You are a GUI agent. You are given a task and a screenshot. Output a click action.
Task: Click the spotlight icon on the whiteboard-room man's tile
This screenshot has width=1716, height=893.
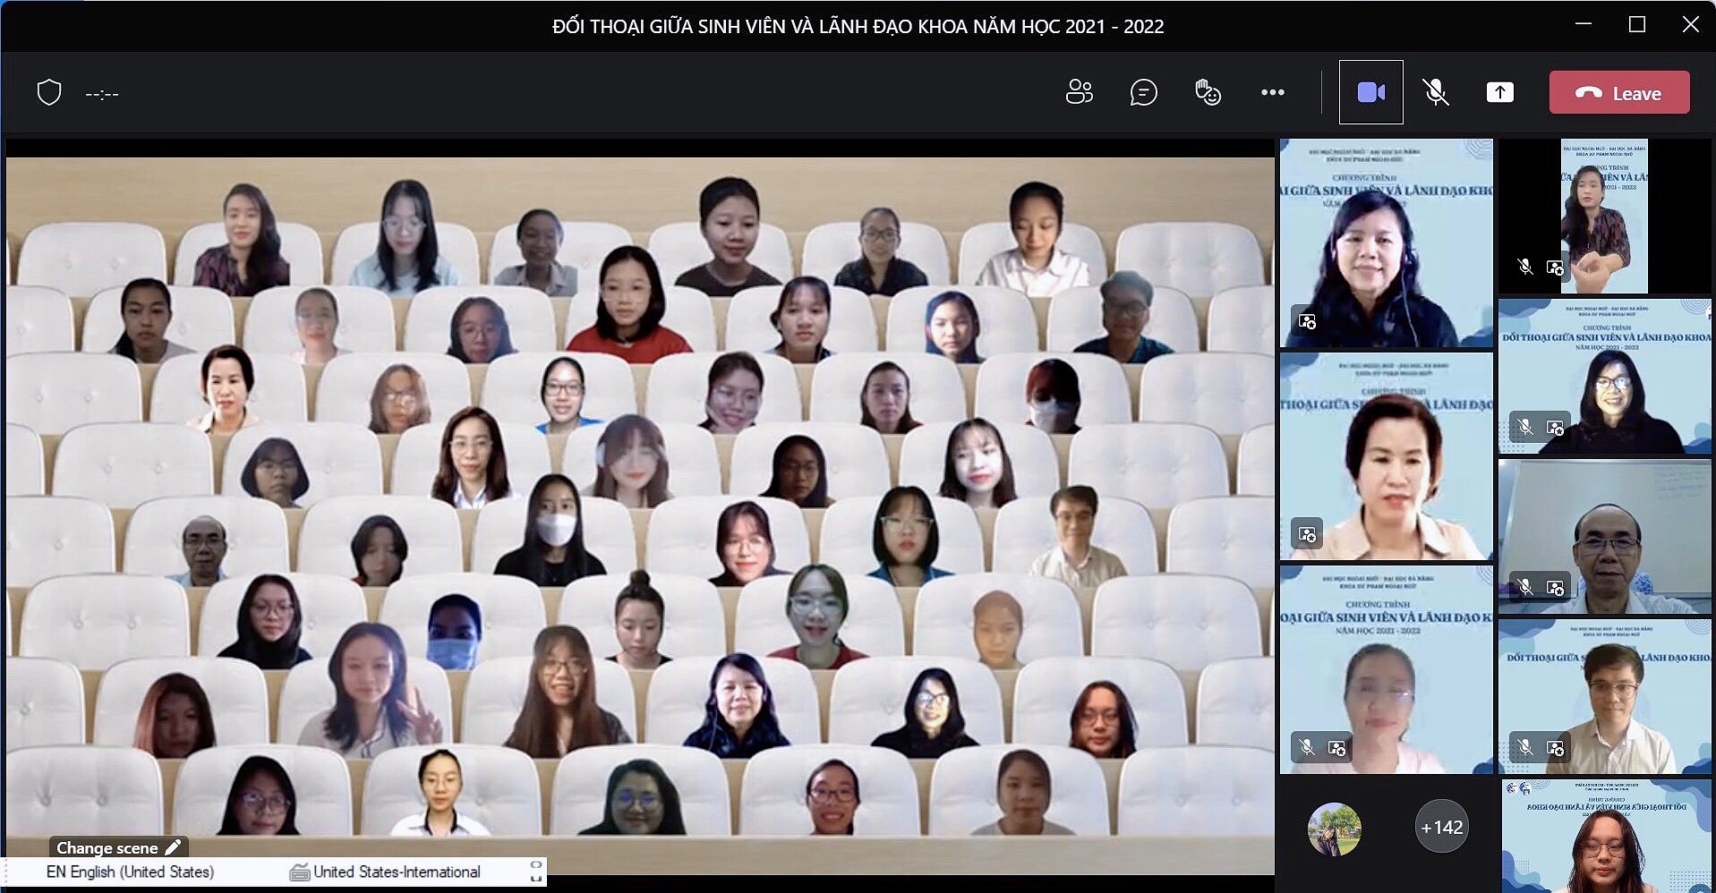pyautogui.click(x=1555, y=587)
